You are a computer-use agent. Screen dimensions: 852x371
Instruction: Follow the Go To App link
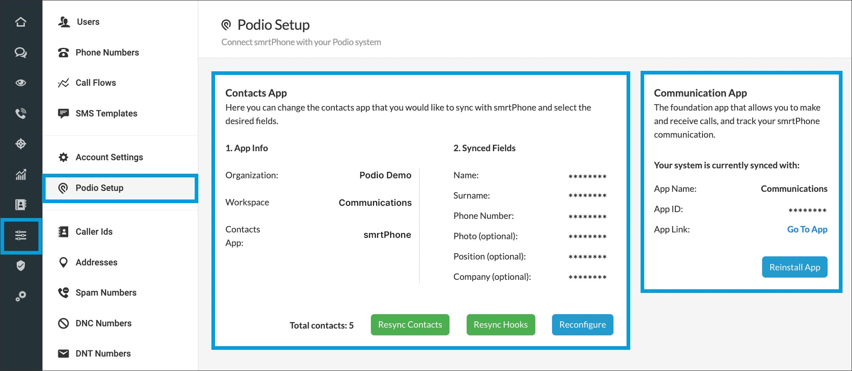[807, 229]
